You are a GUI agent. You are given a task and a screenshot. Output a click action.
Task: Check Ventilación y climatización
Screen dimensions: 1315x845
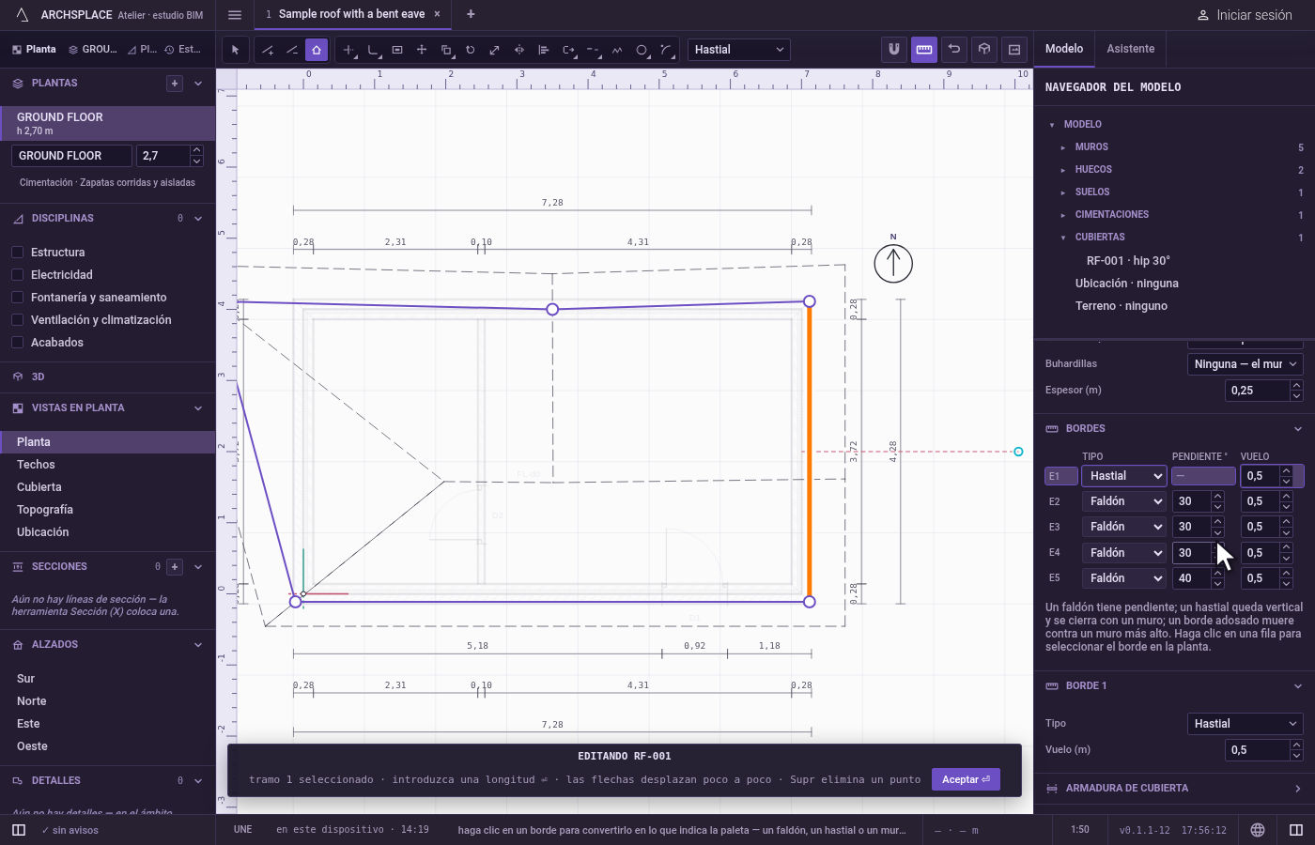tap(17, 320)
